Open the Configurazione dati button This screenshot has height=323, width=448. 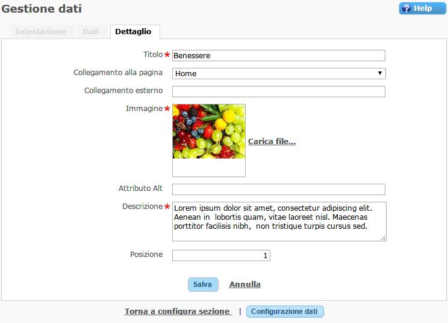tap(285, 312)
